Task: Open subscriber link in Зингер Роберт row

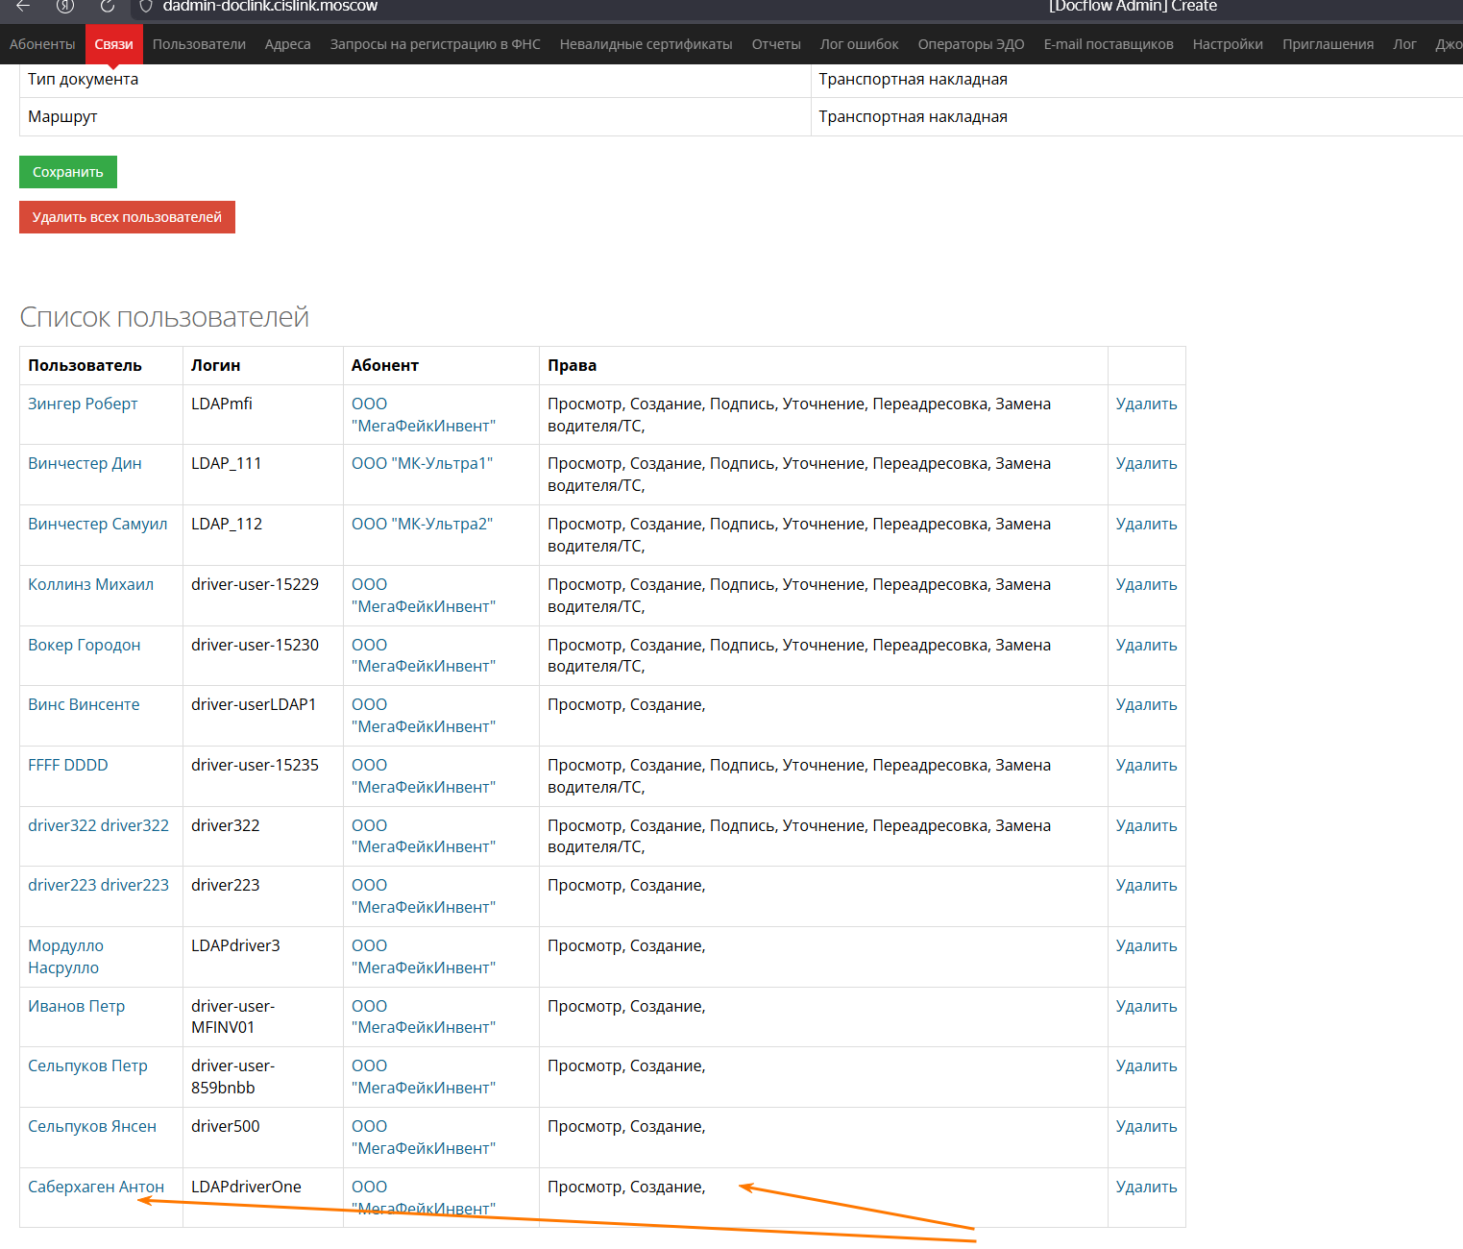Action: point(424,415)
